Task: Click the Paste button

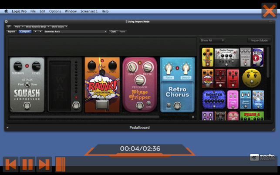Action: click(x=122, y=32)
